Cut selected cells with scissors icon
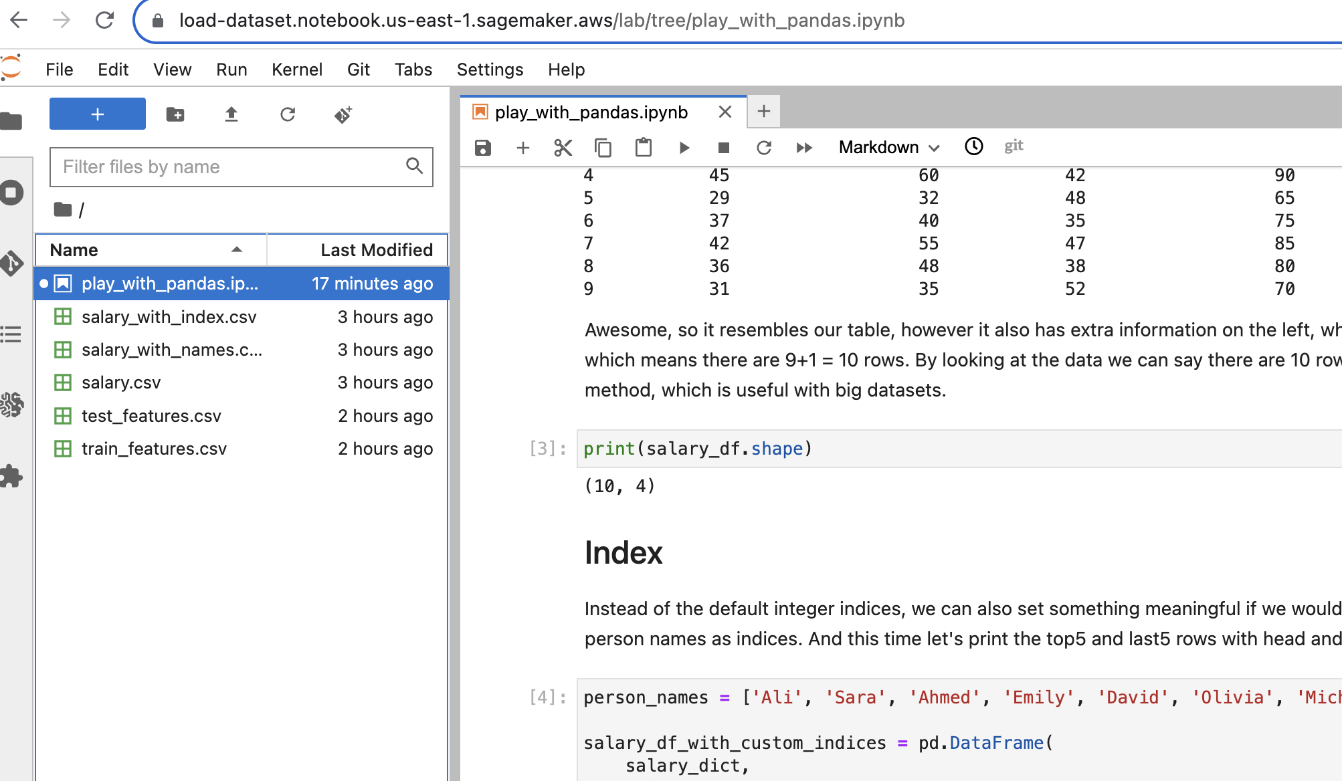 coord(563,148)
